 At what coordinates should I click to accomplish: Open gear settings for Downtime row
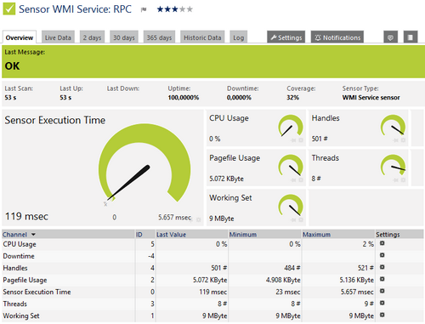382,255
